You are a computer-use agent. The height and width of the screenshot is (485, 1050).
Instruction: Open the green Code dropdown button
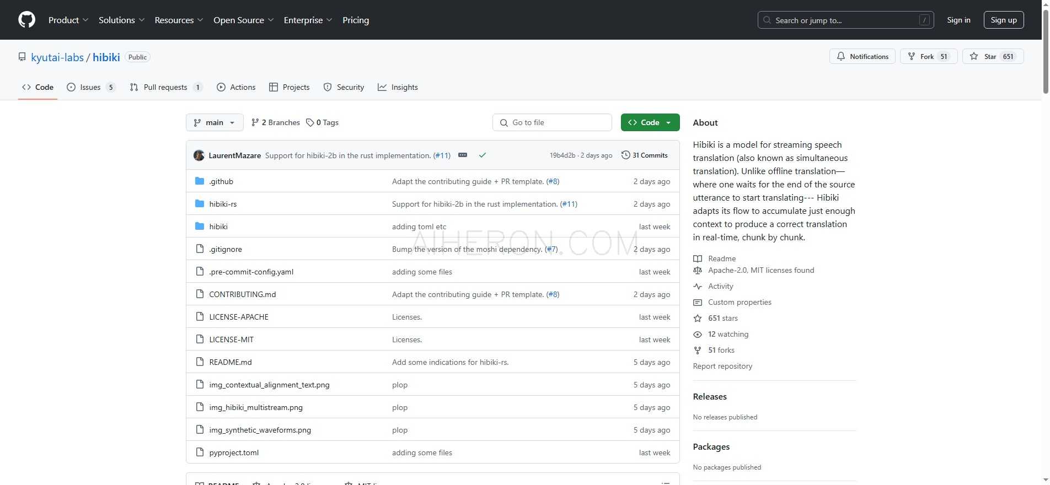[x=650, y=122]
